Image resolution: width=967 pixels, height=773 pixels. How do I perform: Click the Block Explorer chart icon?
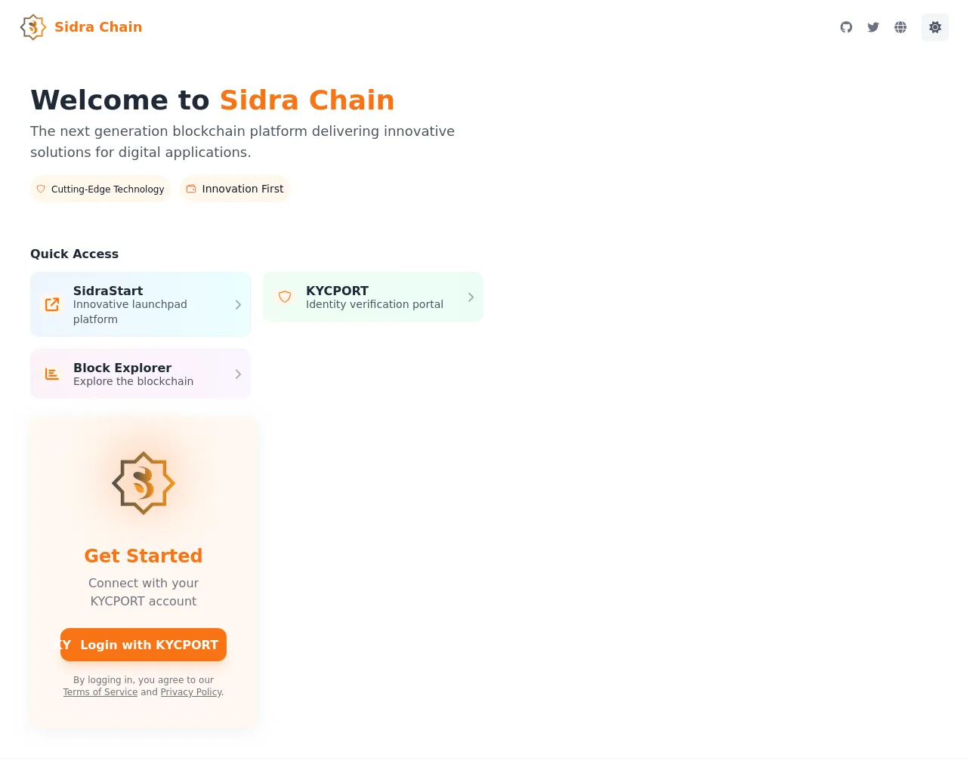pyautogui.click(x=52, y=374)
